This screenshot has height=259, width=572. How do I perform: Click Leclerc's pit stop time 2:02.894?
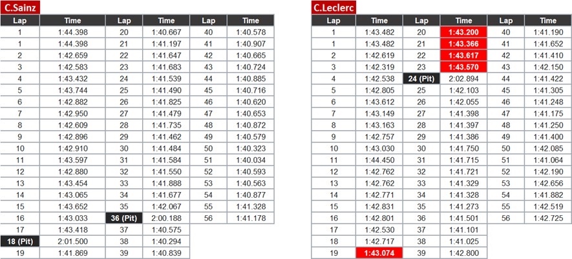point(463,79)
